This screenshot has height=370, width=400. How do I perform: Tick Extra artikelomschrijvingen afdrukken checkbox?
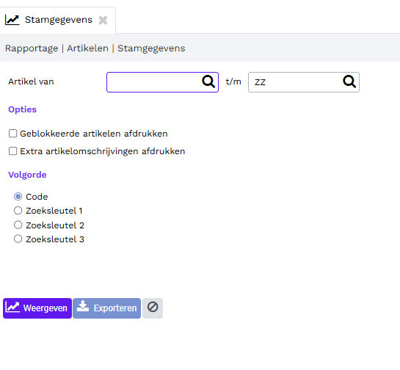click(x=12, y=150)
